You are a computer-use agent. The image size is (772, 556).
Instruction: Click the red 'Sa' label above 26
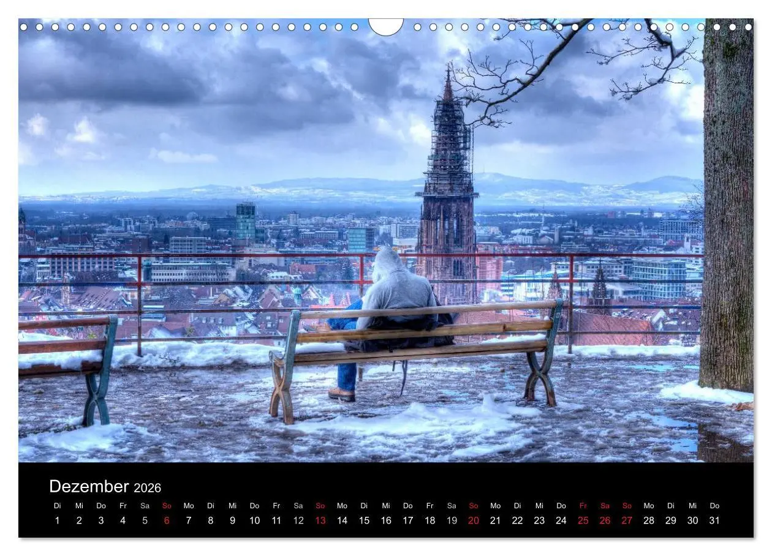click(605, 506)
